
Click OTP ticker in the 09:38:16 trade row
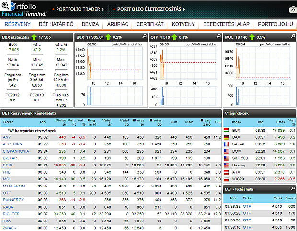tap(247, 227)
